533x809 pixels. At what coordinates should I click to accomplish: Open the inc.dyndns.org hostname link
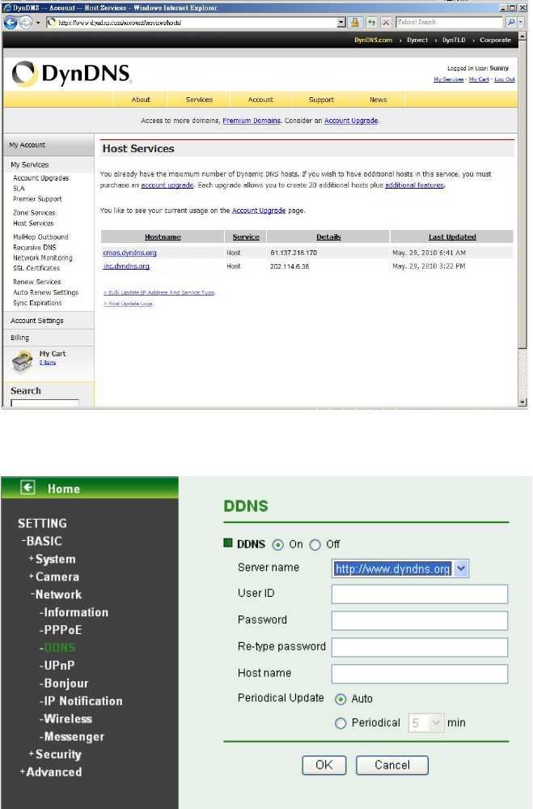(126, 266)
